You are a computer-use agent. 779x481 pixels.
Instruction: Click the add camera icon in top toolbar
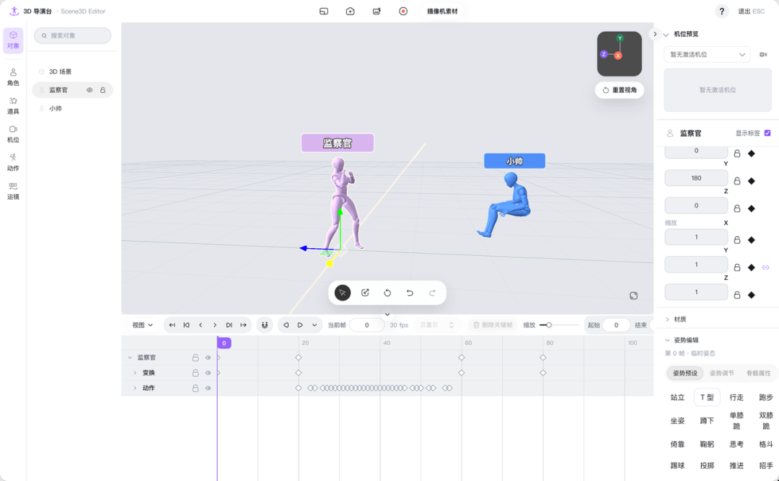(351, 11)
